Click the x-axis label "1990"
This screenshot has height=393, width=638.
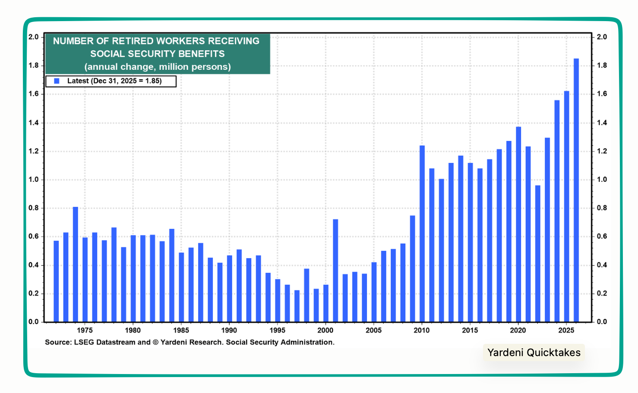(229, 331)
